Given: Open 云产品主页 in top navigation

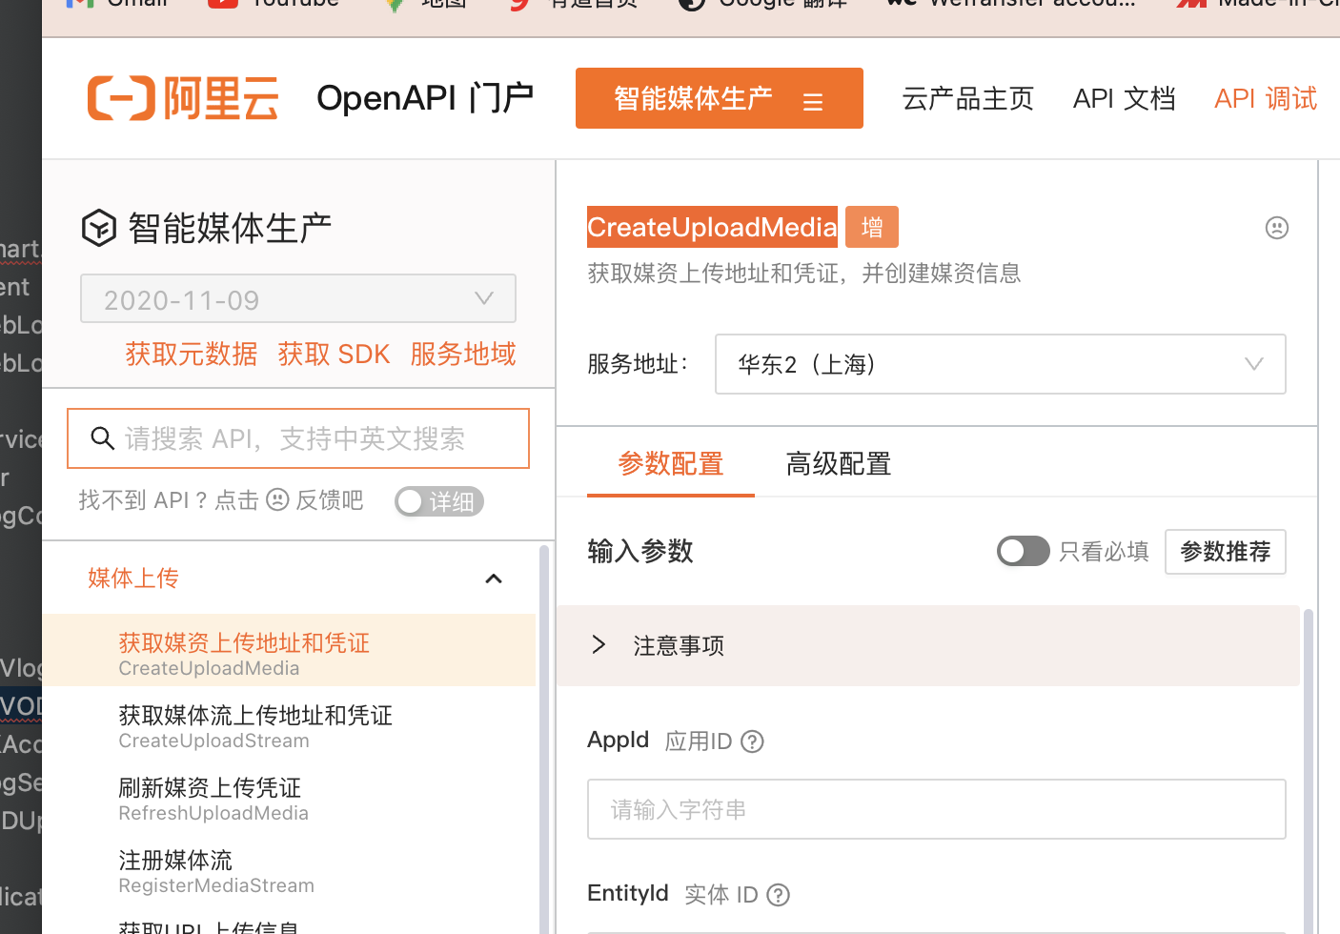Looking at the screenshot, I should point(968,98).
